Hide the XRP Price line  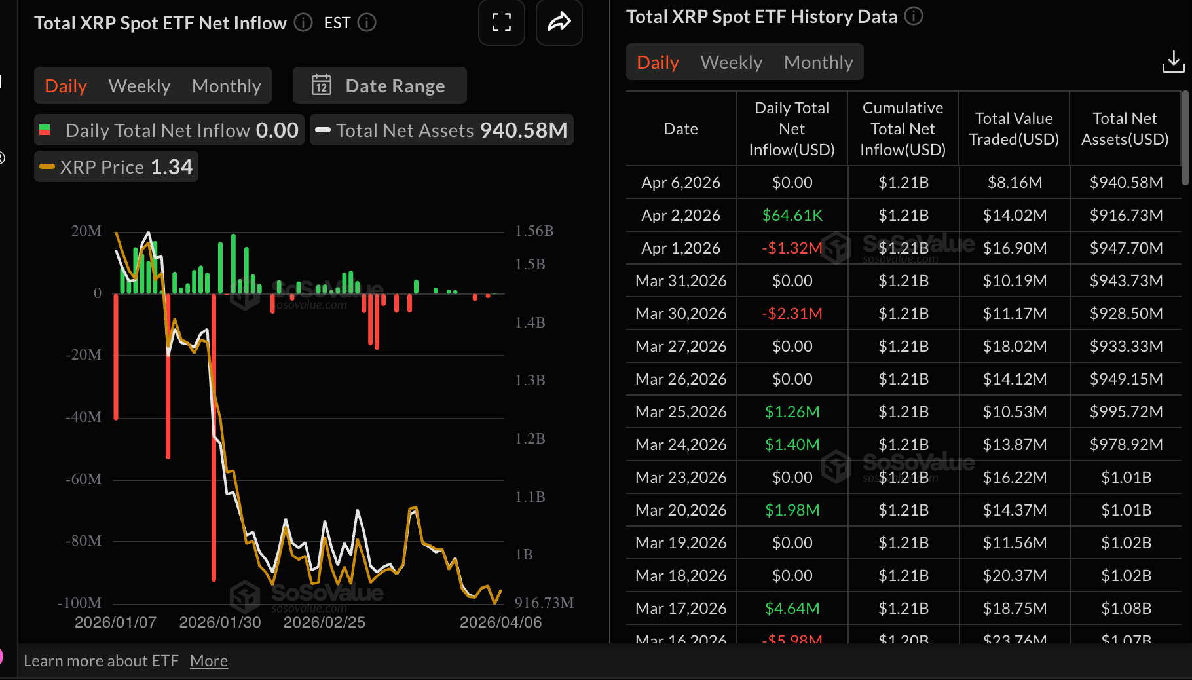click(116, 167)
